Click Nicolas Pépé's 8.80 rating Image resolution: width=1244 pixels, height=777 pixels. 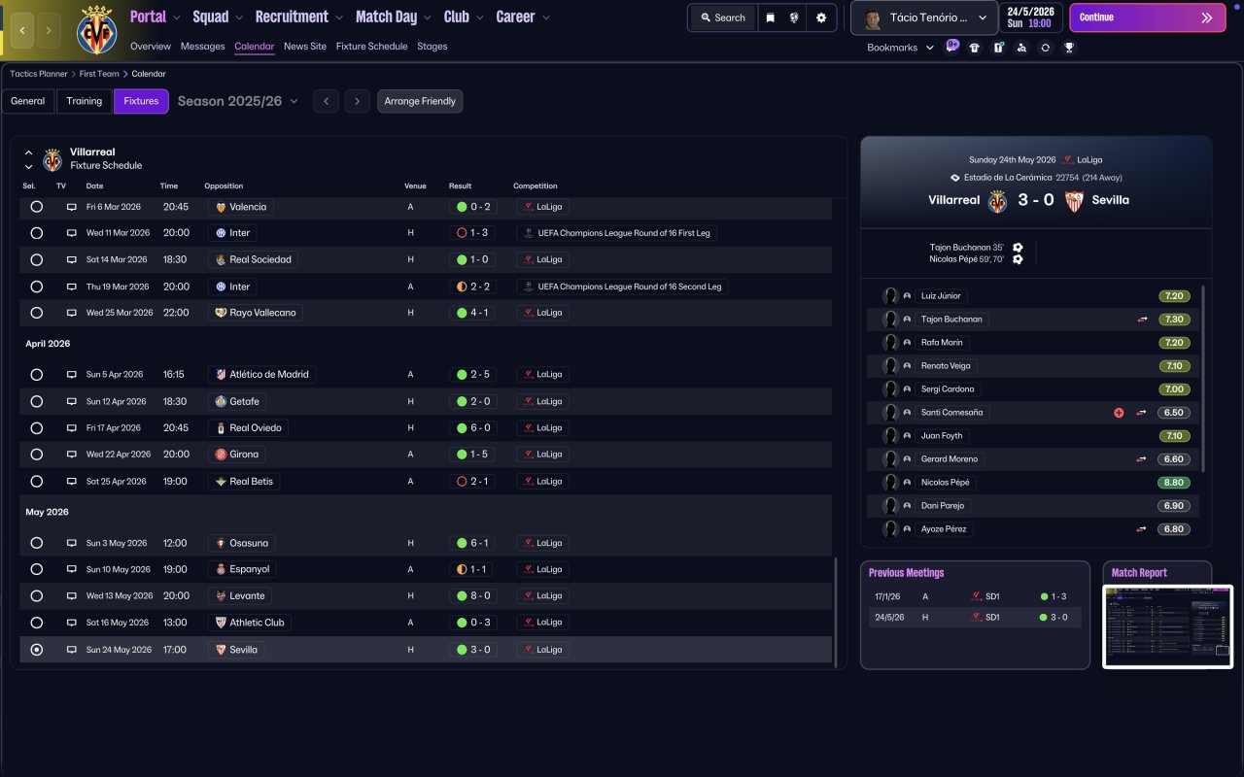pos(1174,483)
